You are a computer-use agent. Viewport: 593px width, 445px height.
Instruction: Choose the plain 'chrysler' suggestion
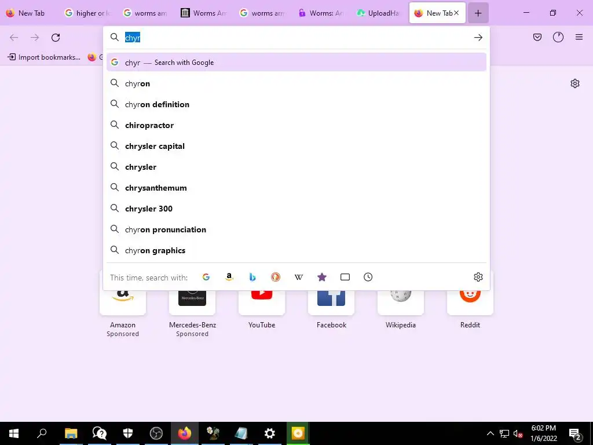tap(296, 167)
